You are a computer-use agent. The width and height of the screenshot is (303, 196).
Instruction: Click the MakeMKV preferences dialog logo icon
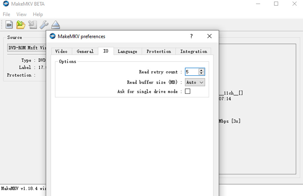[53, 36]
